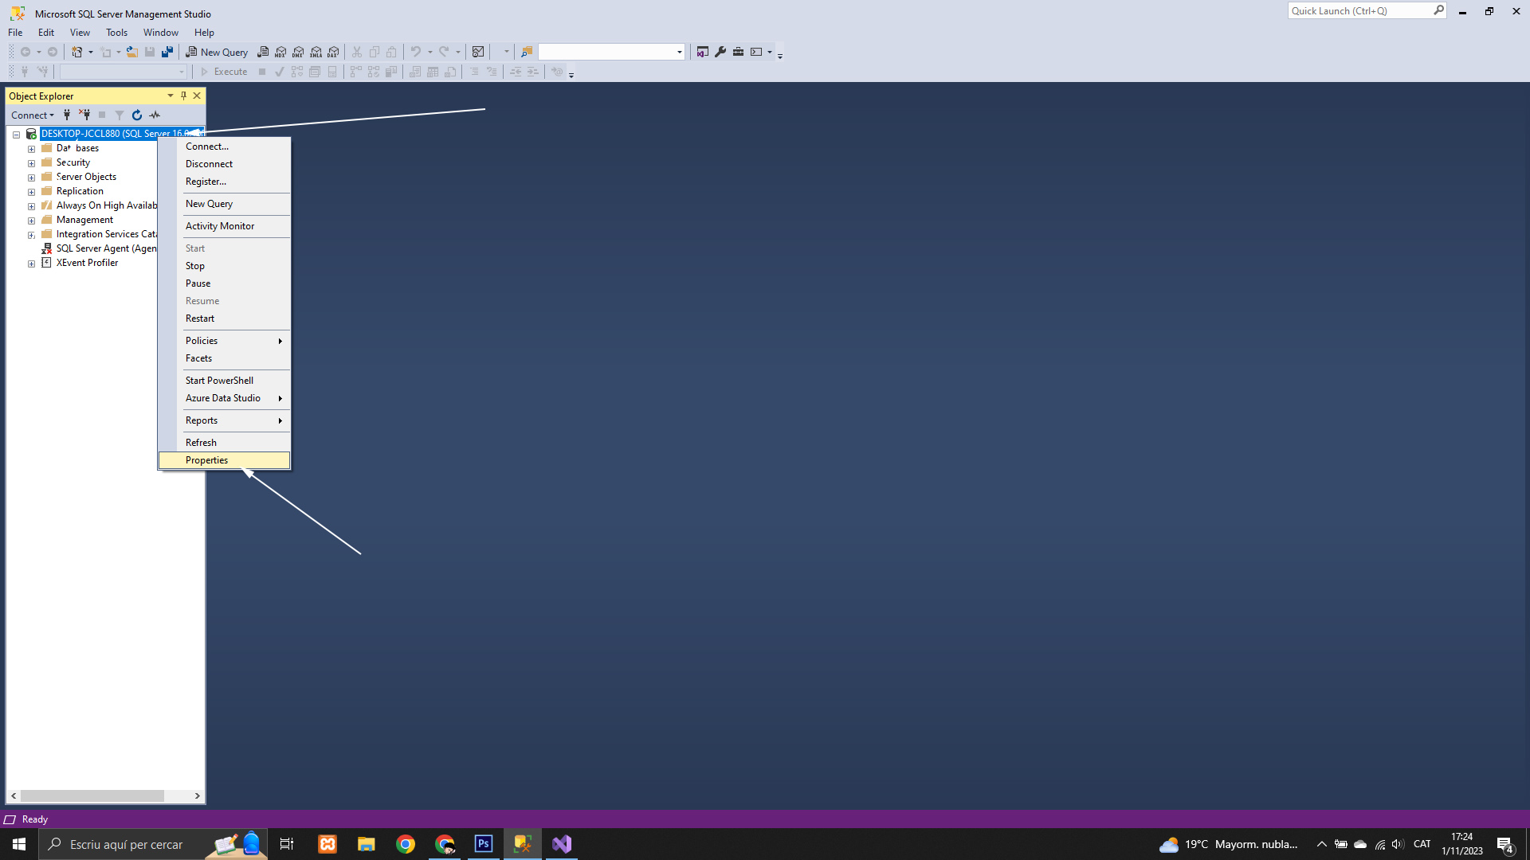Collapse the DESKTOP-JCCL880 server node
Image resolution: width=1530 pixels, height=860 pixels.
[x=16, y=135]
